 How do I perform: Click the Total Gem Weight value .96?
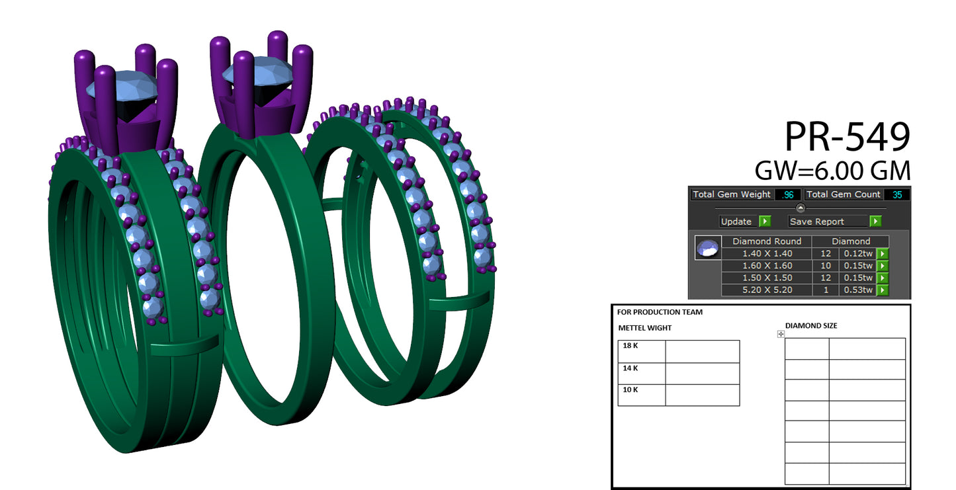[788, 194]
